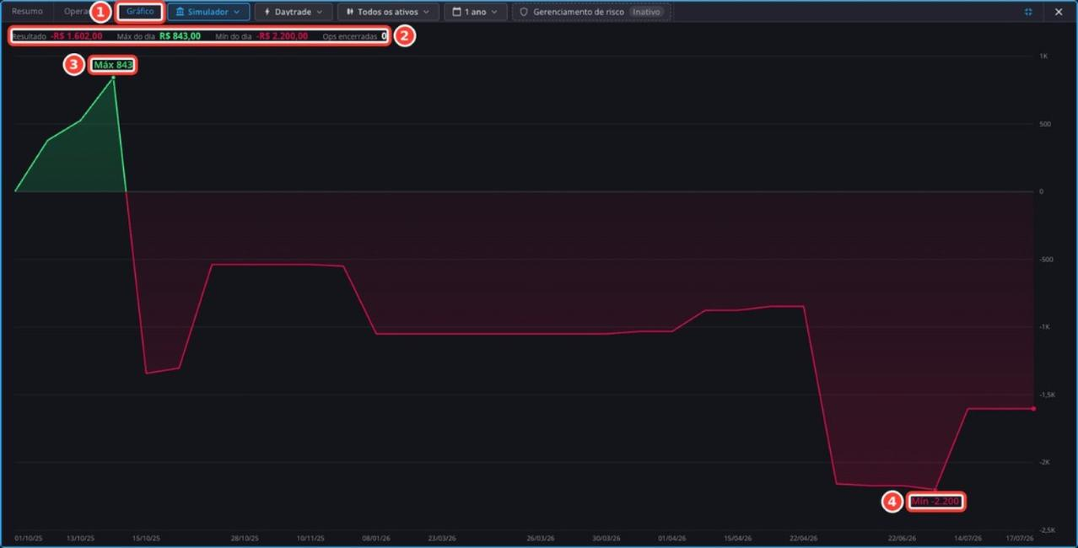Viewport: 1078px width, 548px height.
Task: Select the Gráfico tab
Action: 140,12
